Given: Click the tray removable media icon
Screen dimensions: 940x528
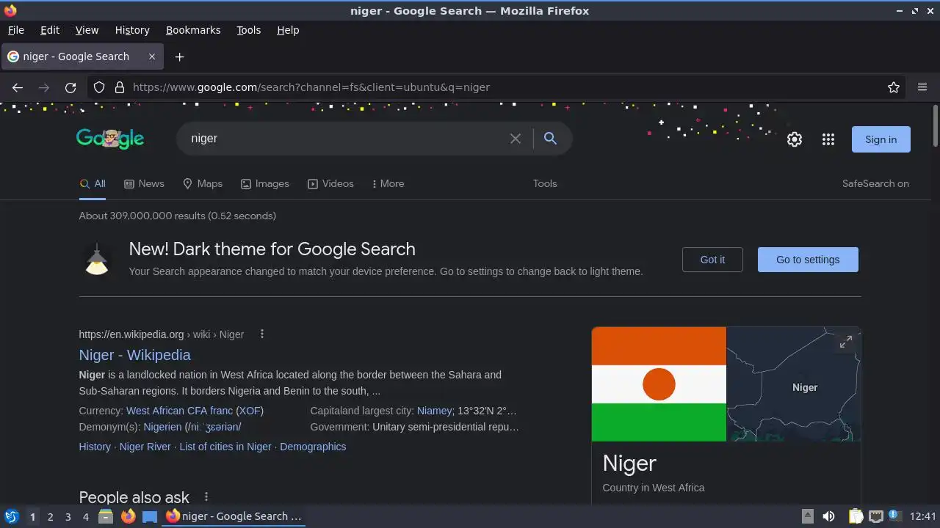Looking at the screenshot, I should click(807, 516).
